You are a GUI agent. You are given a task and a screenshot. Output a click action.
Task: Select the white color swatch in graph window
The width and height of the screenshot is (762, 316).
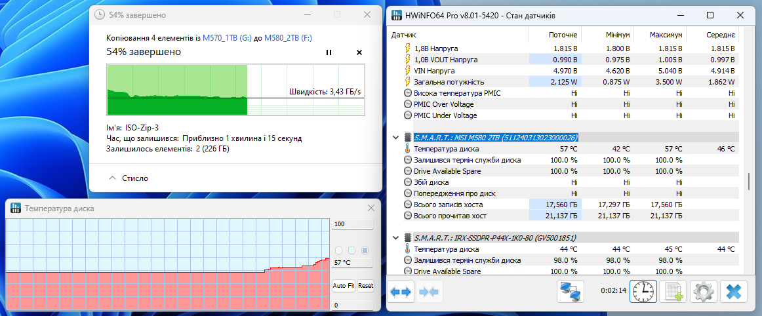point(339,250)
